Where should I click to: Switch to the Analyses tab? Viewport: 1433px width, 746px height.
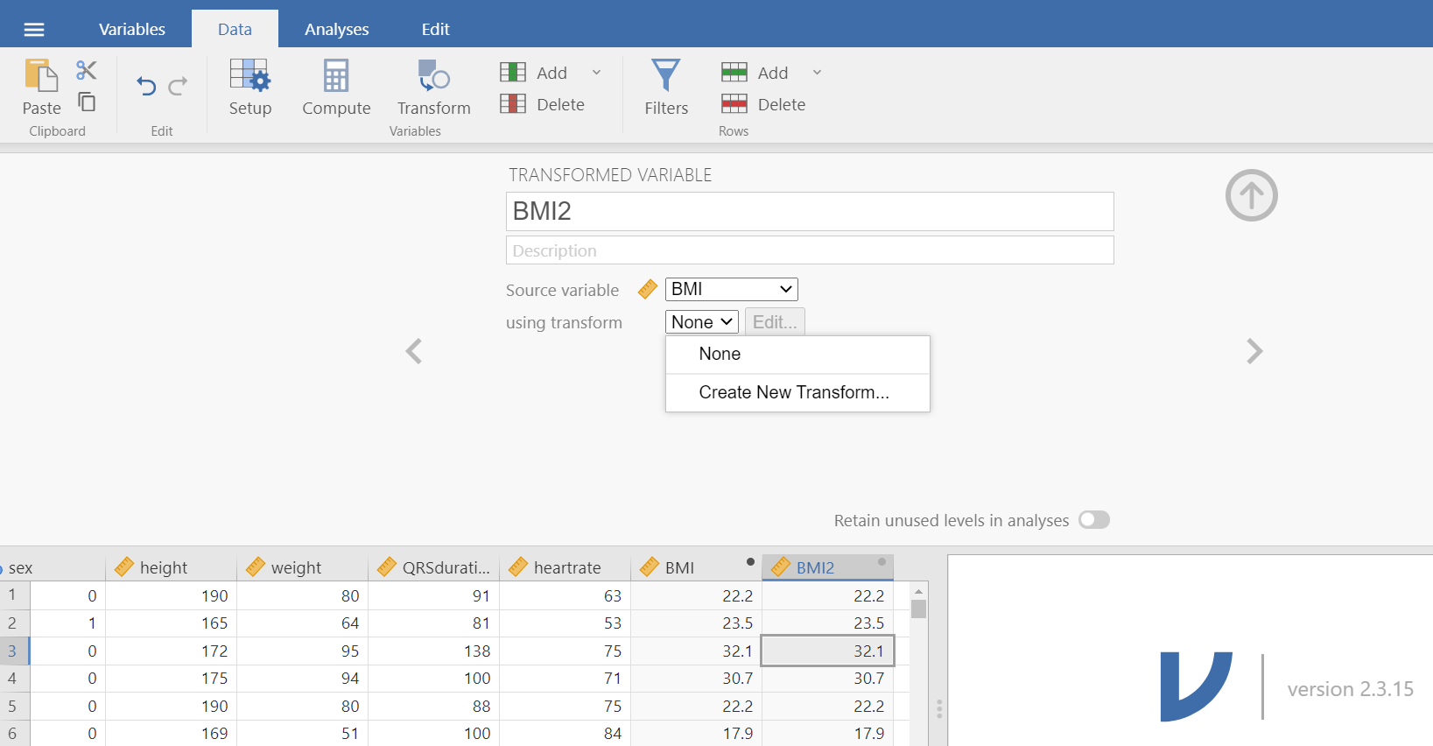click(x=336, y=29)
